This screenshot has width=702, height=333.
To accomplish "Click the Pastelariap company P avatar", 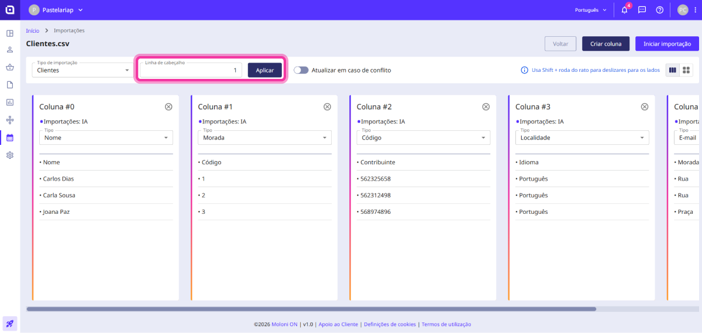I will point(33,10).
